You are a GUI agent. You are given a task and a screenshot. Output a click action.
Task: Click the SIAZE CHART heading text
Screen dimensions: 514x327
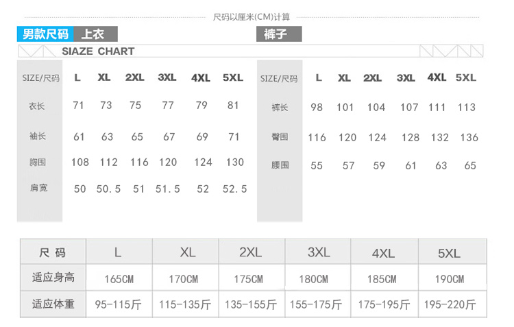tap(98, 51)
